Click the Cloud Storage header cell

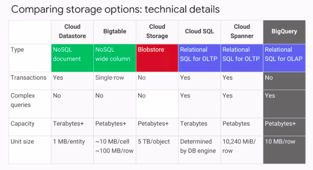pos(157,32)
